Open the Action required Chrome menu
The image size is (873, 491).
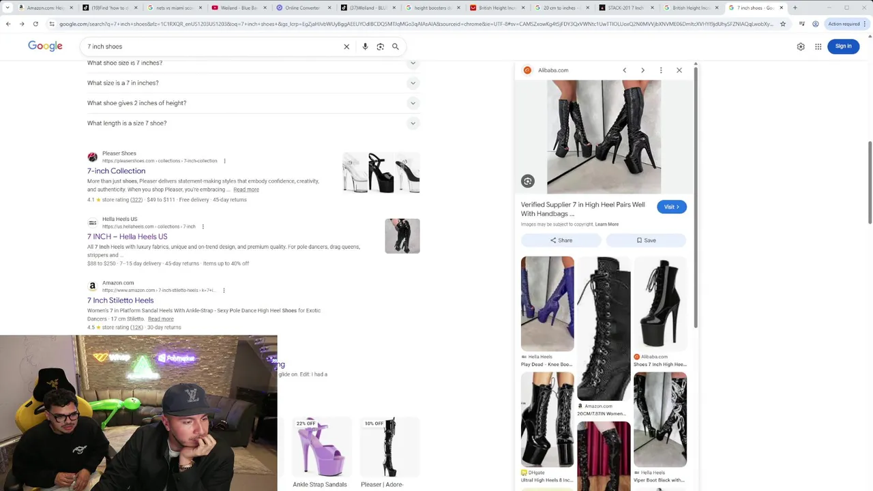click(x=846, y=24)
